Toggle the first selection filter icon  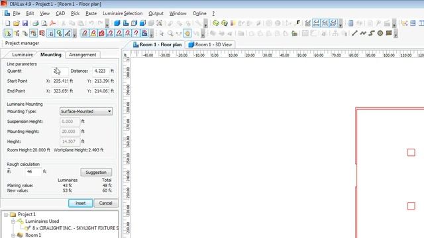(8, 34)
